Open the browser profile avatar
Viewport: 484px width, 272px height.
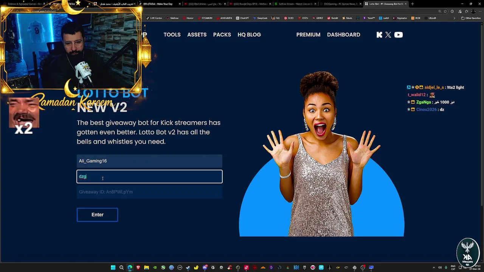pos(473,11)
